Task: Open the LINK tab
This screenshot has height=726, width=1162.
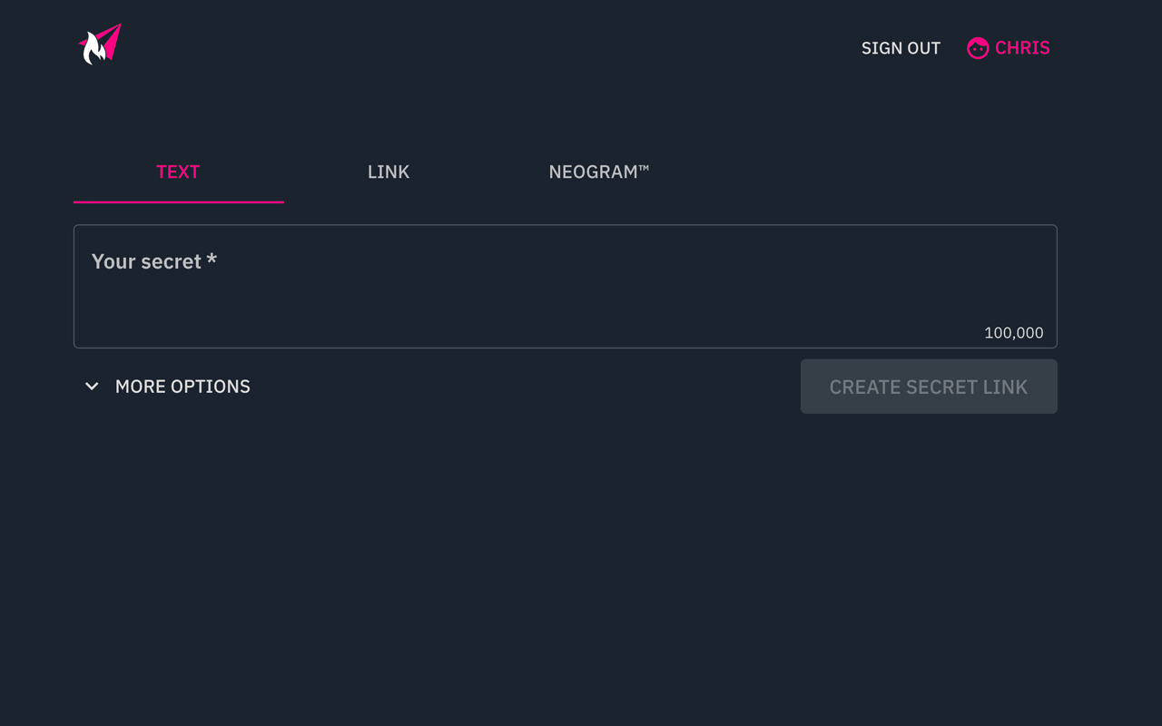Action: (x=389, y=172)
